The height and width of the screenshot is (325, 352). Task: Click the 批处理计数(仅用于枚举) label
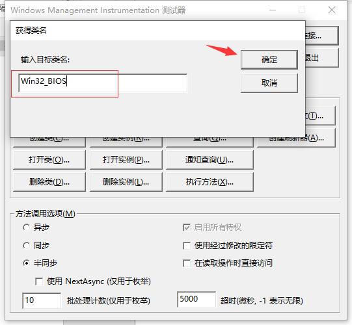click(x=109, y=300)
